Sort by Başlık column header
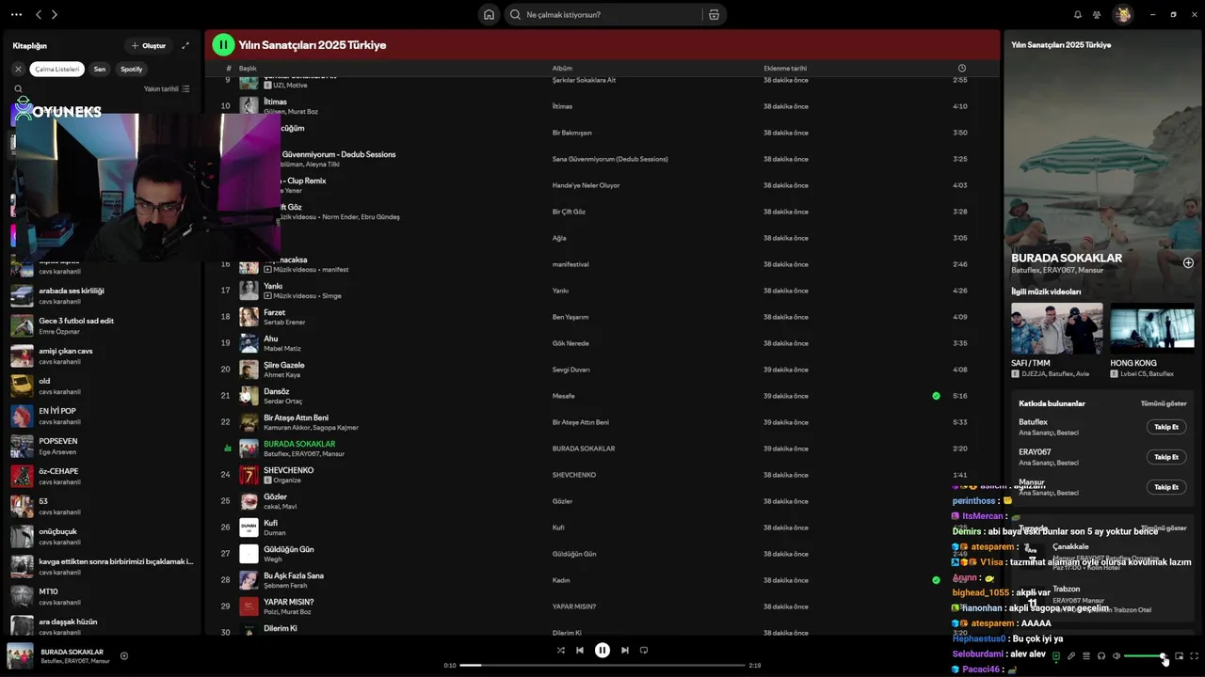 pyautogui.click(x=248, y=68)
